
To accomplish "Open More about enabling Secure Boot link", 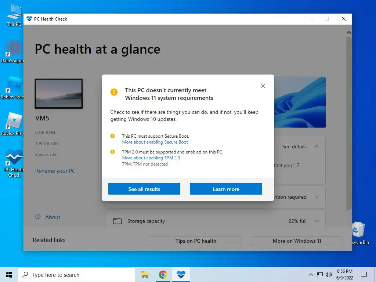I will (155, 142).
